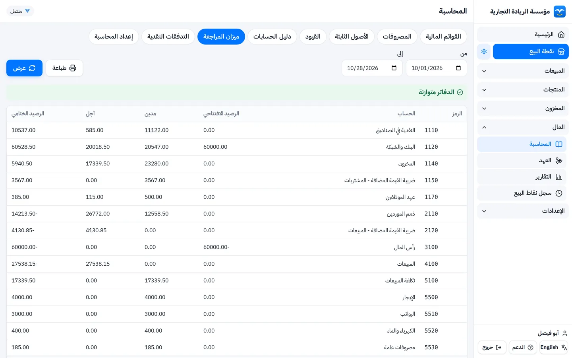This screenshot has height=358, width=572.
Task: Click مصروفات عامة account name
Action: (x=400, y=348)
